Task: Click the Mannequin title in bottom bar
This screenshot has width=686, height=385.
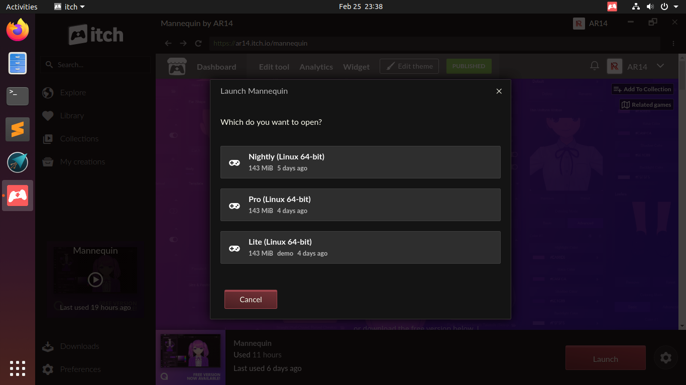Action: (x=253, y=343)
